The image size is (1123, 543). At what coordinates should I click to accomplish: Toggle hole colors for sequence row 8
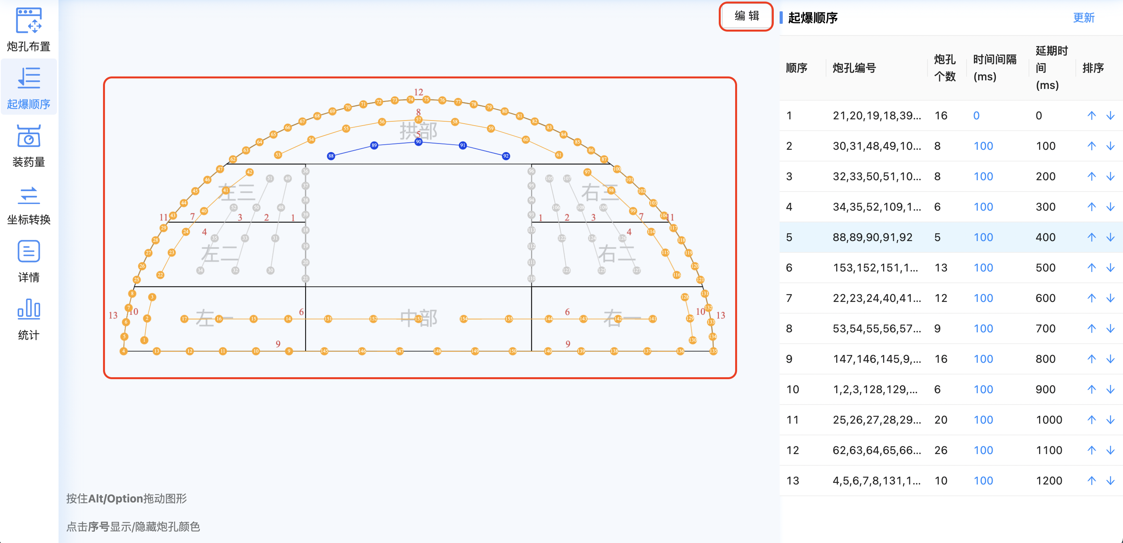[789, 328]
